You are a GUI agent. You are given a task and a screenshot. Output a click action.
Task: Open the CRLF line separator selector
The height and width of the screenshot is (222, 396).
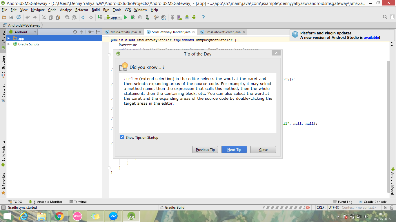321,208
